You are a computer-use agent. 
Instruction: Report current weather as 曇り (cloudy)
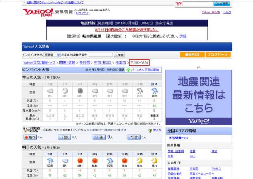point(66,137)
